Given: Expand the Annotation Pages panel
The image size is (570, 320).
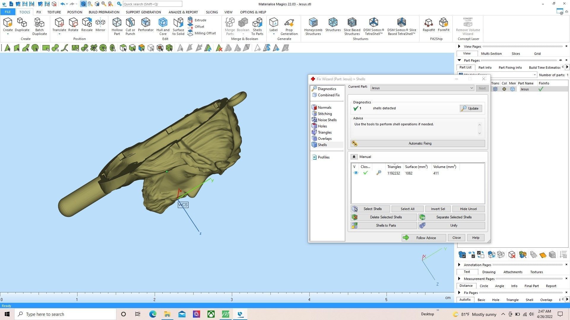Looking at the screenshot, I should point(459,265).
